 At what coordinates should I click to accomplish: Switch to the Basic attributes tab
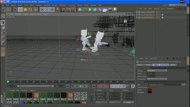[x=140, y=65]
